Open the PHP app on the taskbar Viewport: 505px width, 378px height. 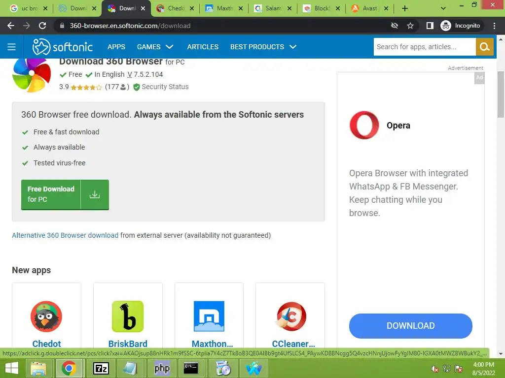coord(162,368)
